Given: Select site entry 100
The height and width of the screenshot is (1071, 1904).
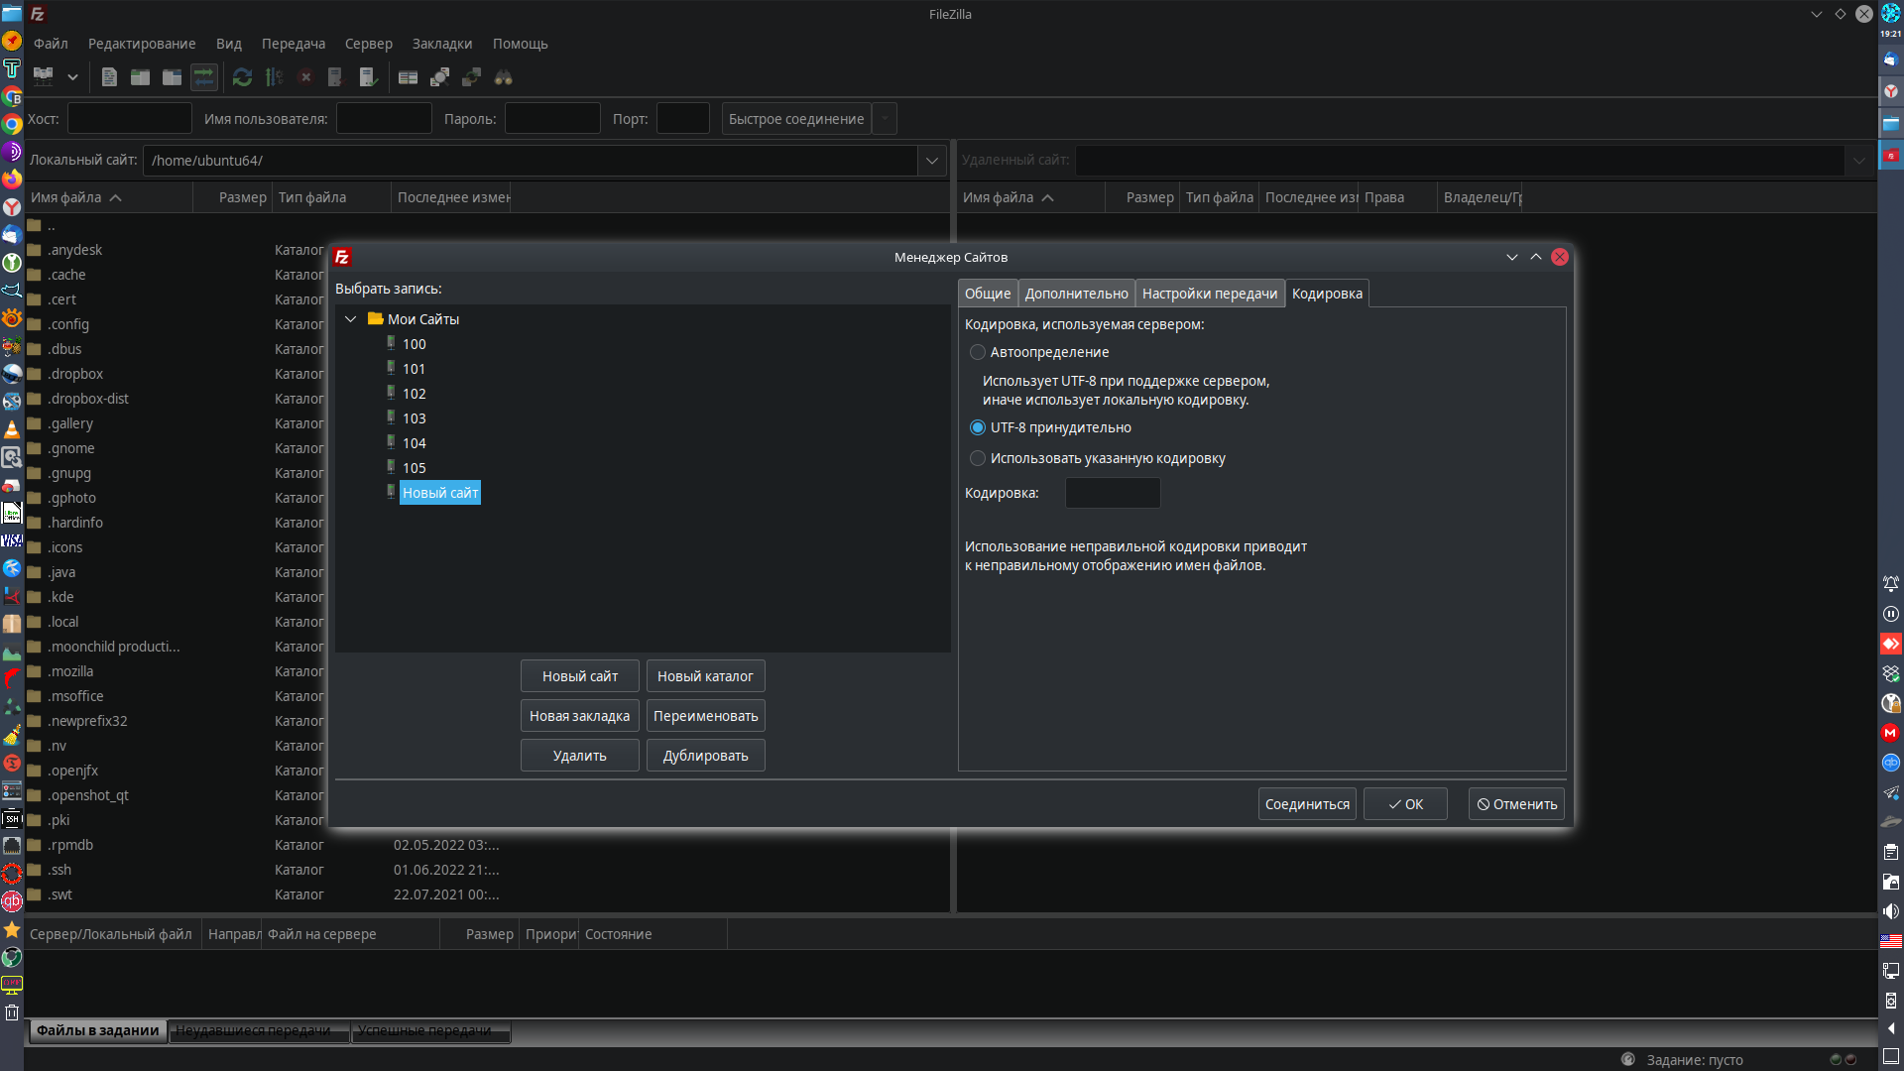Looking at the screenshot, I should coord(414,344).
